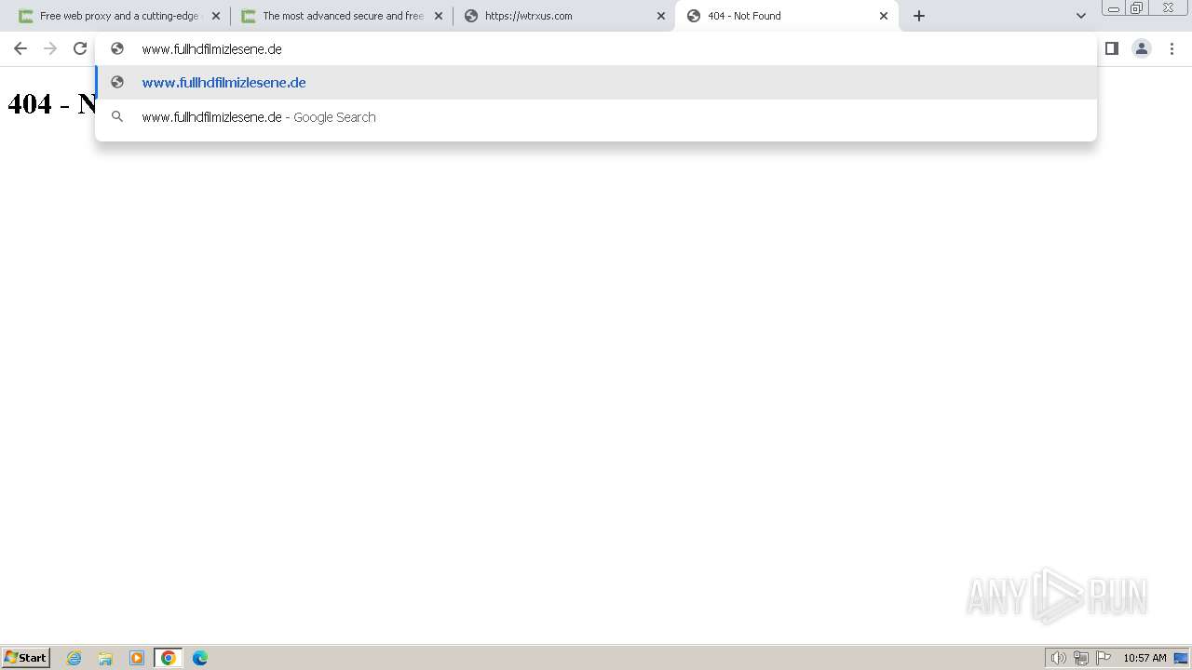Launch Internet Explorer from the taskbar
The width and height of the screenshot is (1192, 670).
point(74,658)
